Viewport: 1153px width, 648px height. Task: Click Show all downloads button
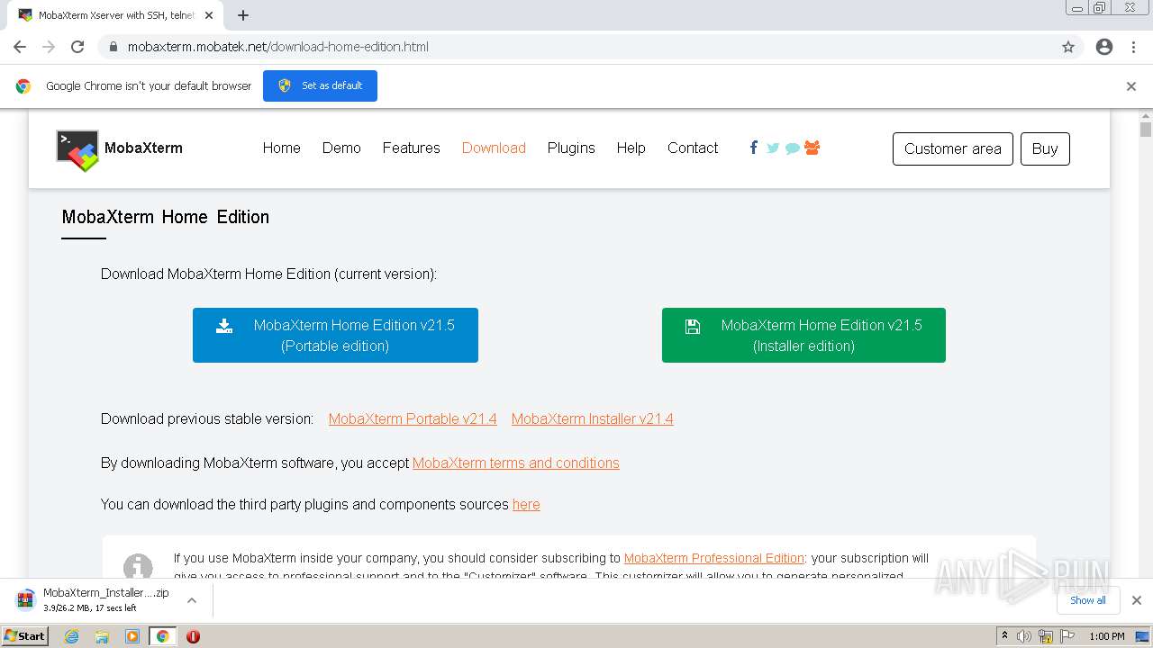point(1088,600)
